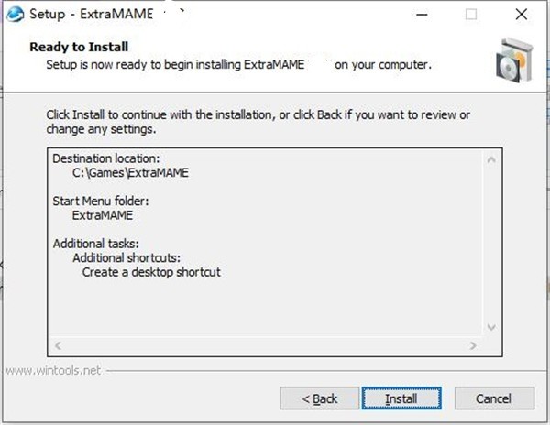Click the disabled maximize button
The width and height of the screenshot is (550, 425).
point(471,15)
